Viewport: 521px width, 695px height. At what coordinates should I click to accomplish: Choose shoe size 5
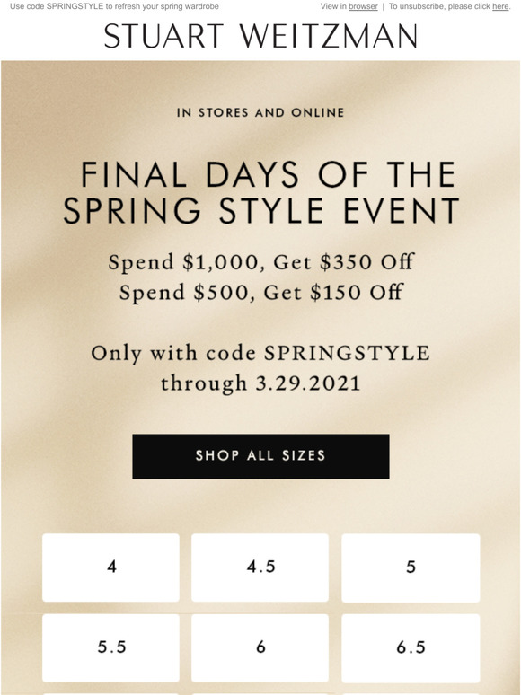click(x=411, y=567)
